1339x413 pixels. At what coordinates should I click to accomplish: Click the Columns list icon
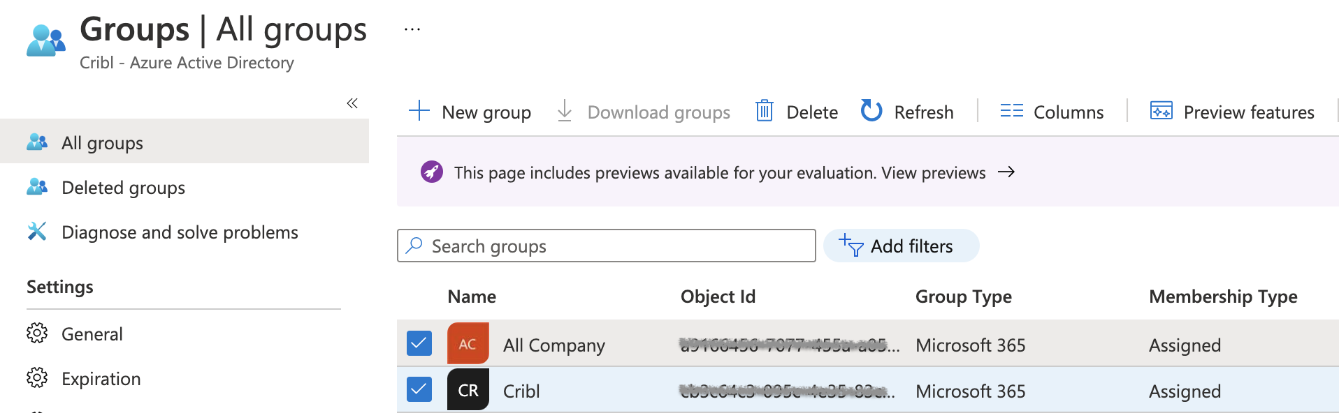1011,111
